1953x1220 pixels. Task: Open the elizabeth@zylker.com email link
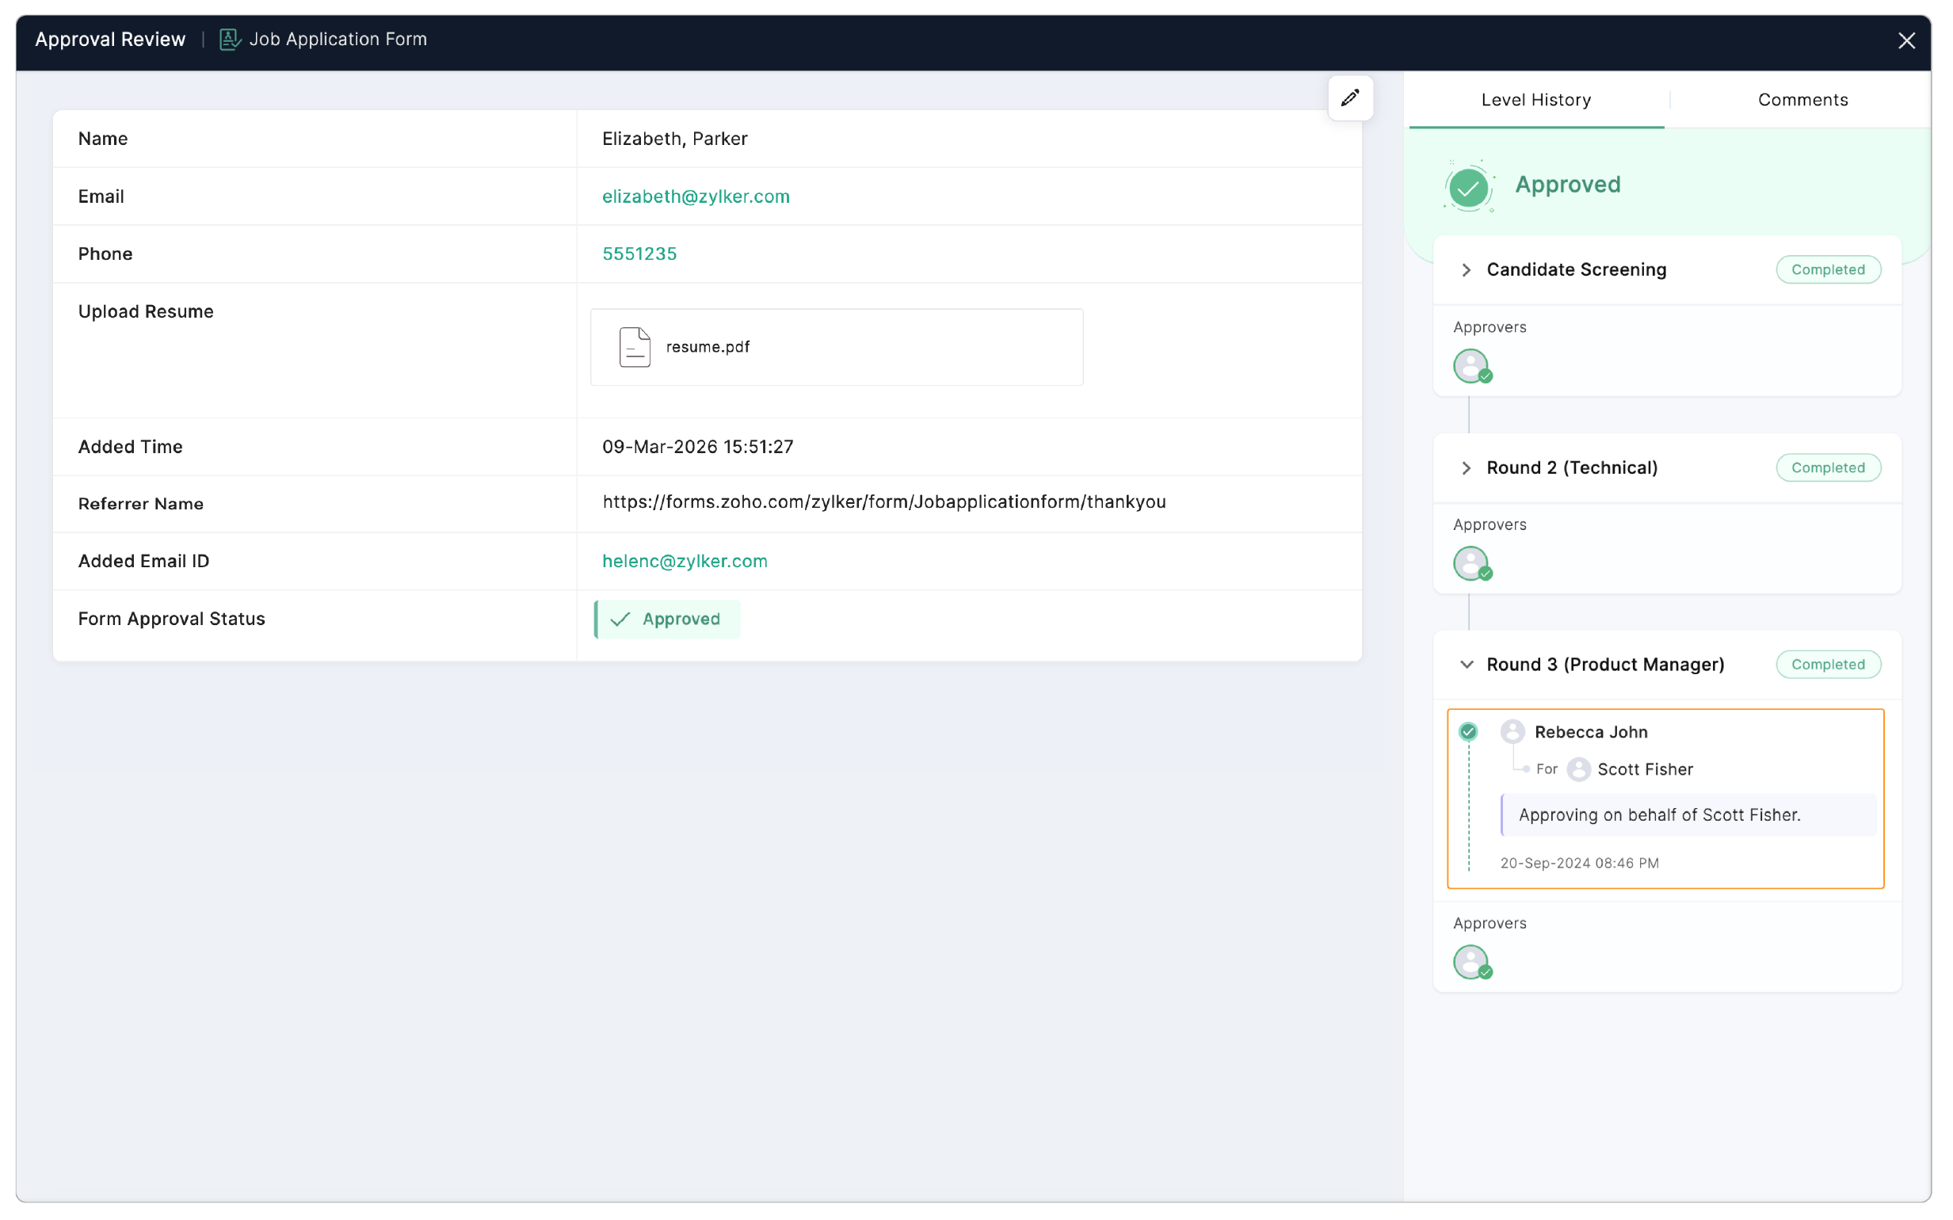(x=696, y=196)
